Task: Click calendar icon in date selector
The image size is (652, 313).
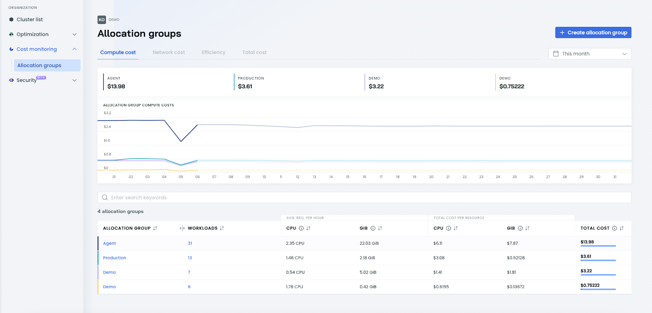Action: pyautogui.click(x=556, y=54)
